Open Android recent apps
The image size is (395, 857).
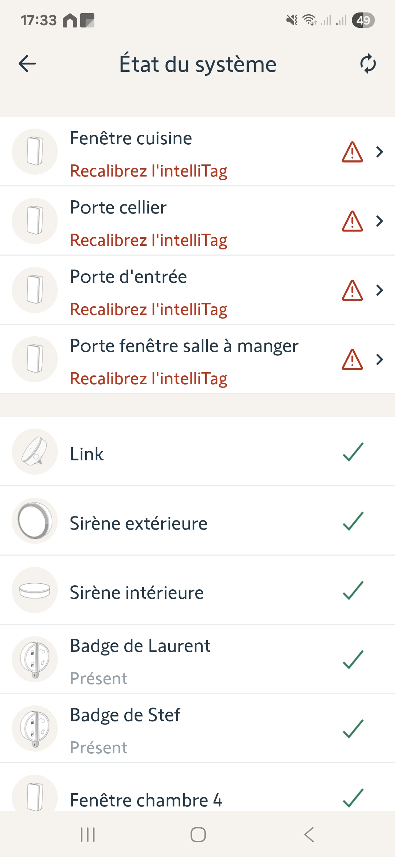(88, 835)
